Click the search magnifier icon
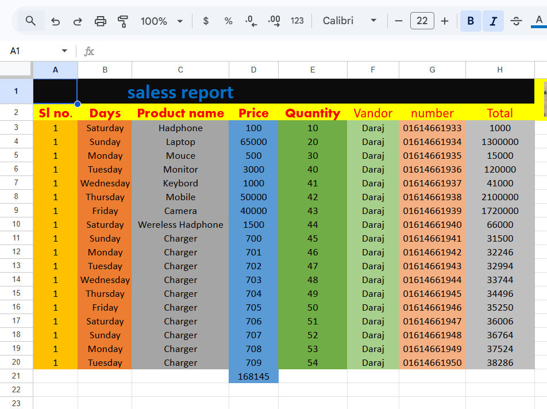547x409 pixels. [x=31, y=21]
